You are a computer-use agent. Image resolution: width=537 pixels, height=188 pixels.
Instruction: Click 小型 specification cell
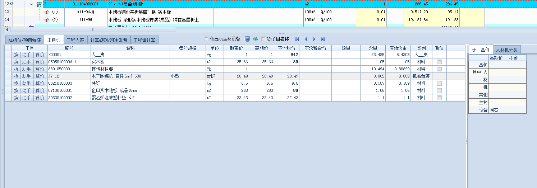(188, 76)
